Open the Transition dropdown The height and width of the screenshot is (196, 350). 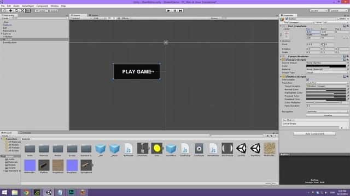click(328, 83)
